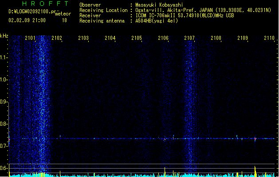The width and height of the screenshot is (279, 177).
Task: Click the 2103 time marker
Action: tap(83, 38)
